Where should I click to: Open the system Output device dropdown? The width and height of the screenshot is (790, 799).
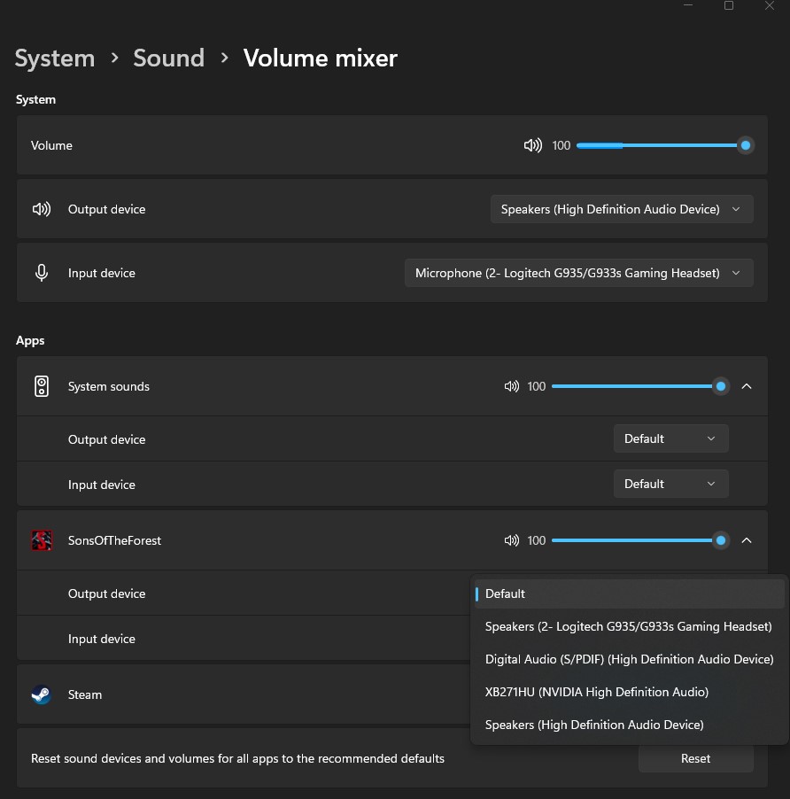[622, 209]
